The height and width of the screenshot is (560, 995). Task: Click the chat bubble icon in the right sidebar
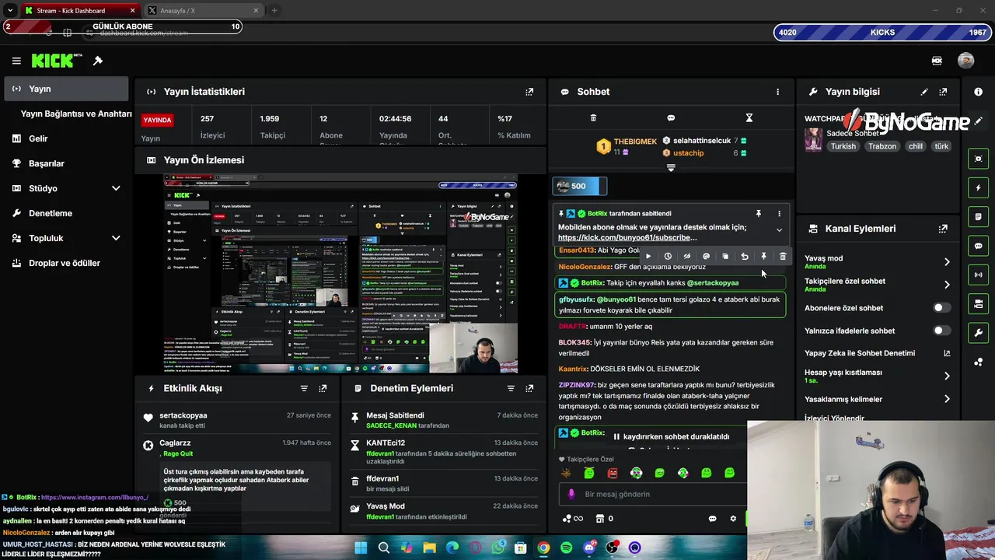point(978,246)
